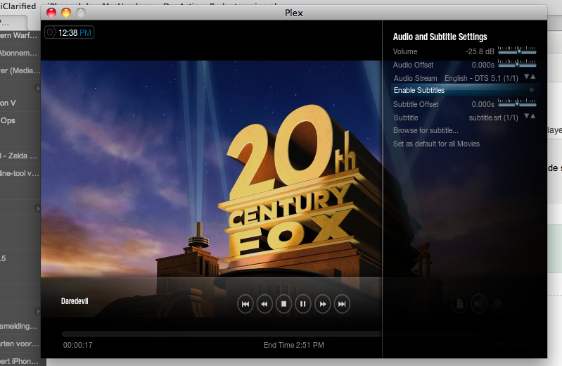This screenshot has height=366, width=562.
Task: Toggle the Enable Subtitles option
Action: (465, 90)
